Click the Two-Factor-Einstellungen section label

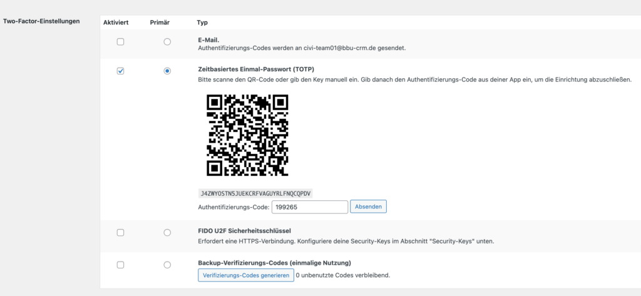pos(41,21)
